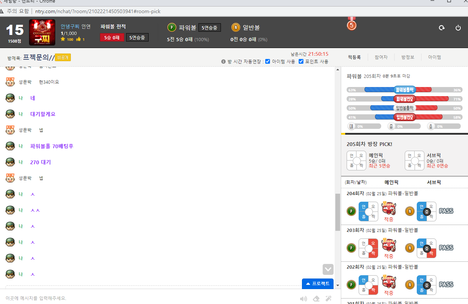This screenshot has height=304, width=468.
Task: Click the red mask 적중 icon in 204회차
Action: (389, 209)
